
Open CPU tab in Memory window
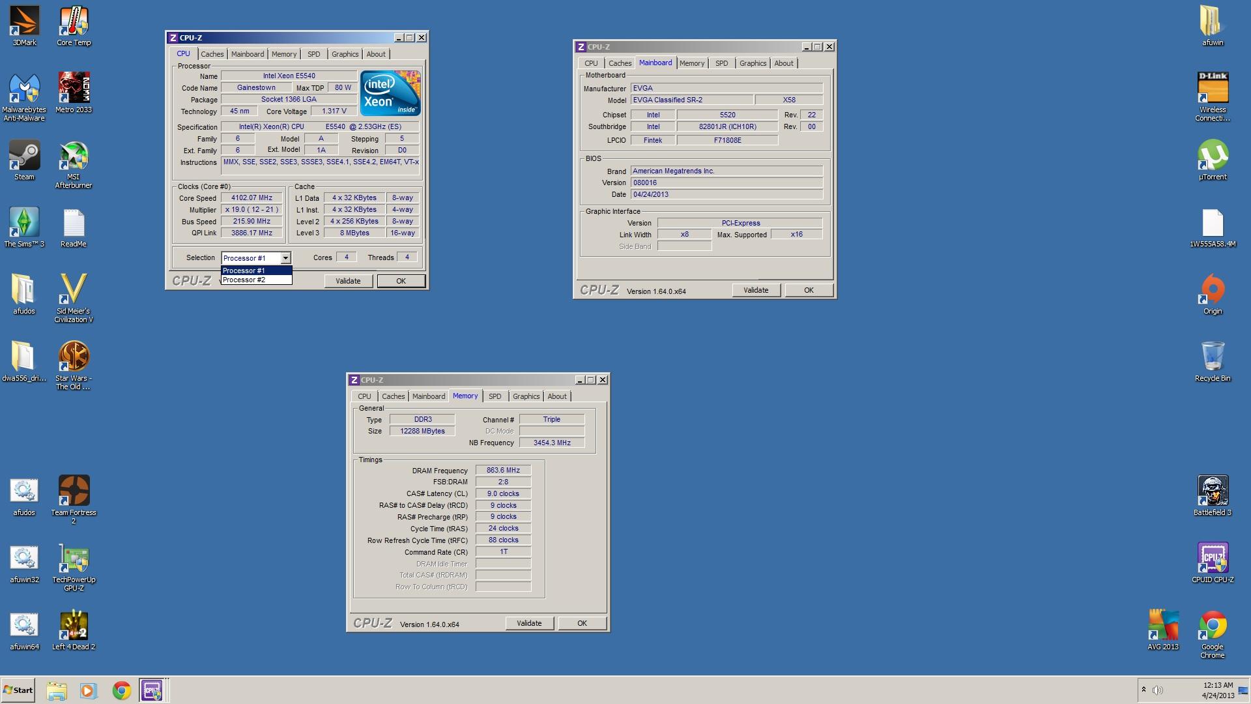click(x=364, y=396)
